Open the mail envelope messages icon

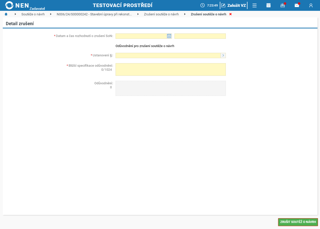point(297,5)
